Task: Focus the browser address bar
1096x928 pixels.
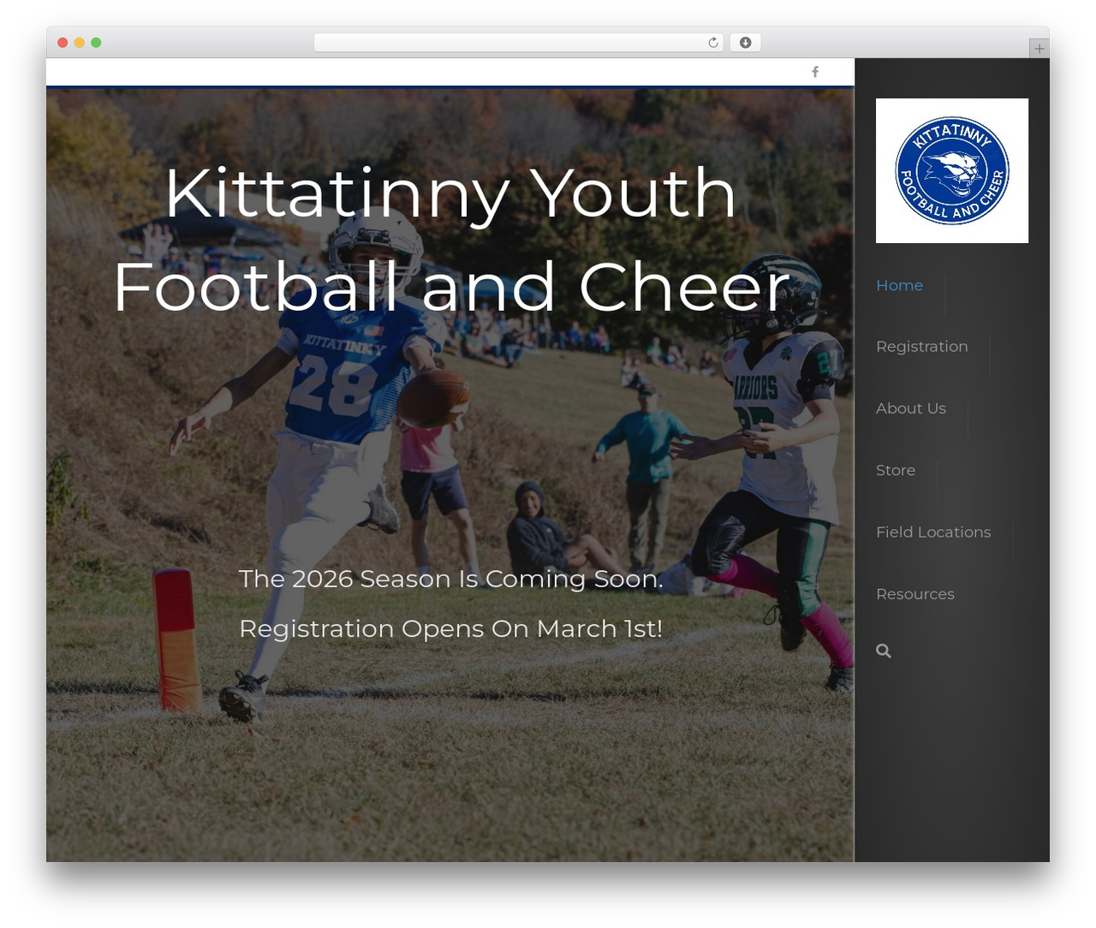Action: point(519,43)
